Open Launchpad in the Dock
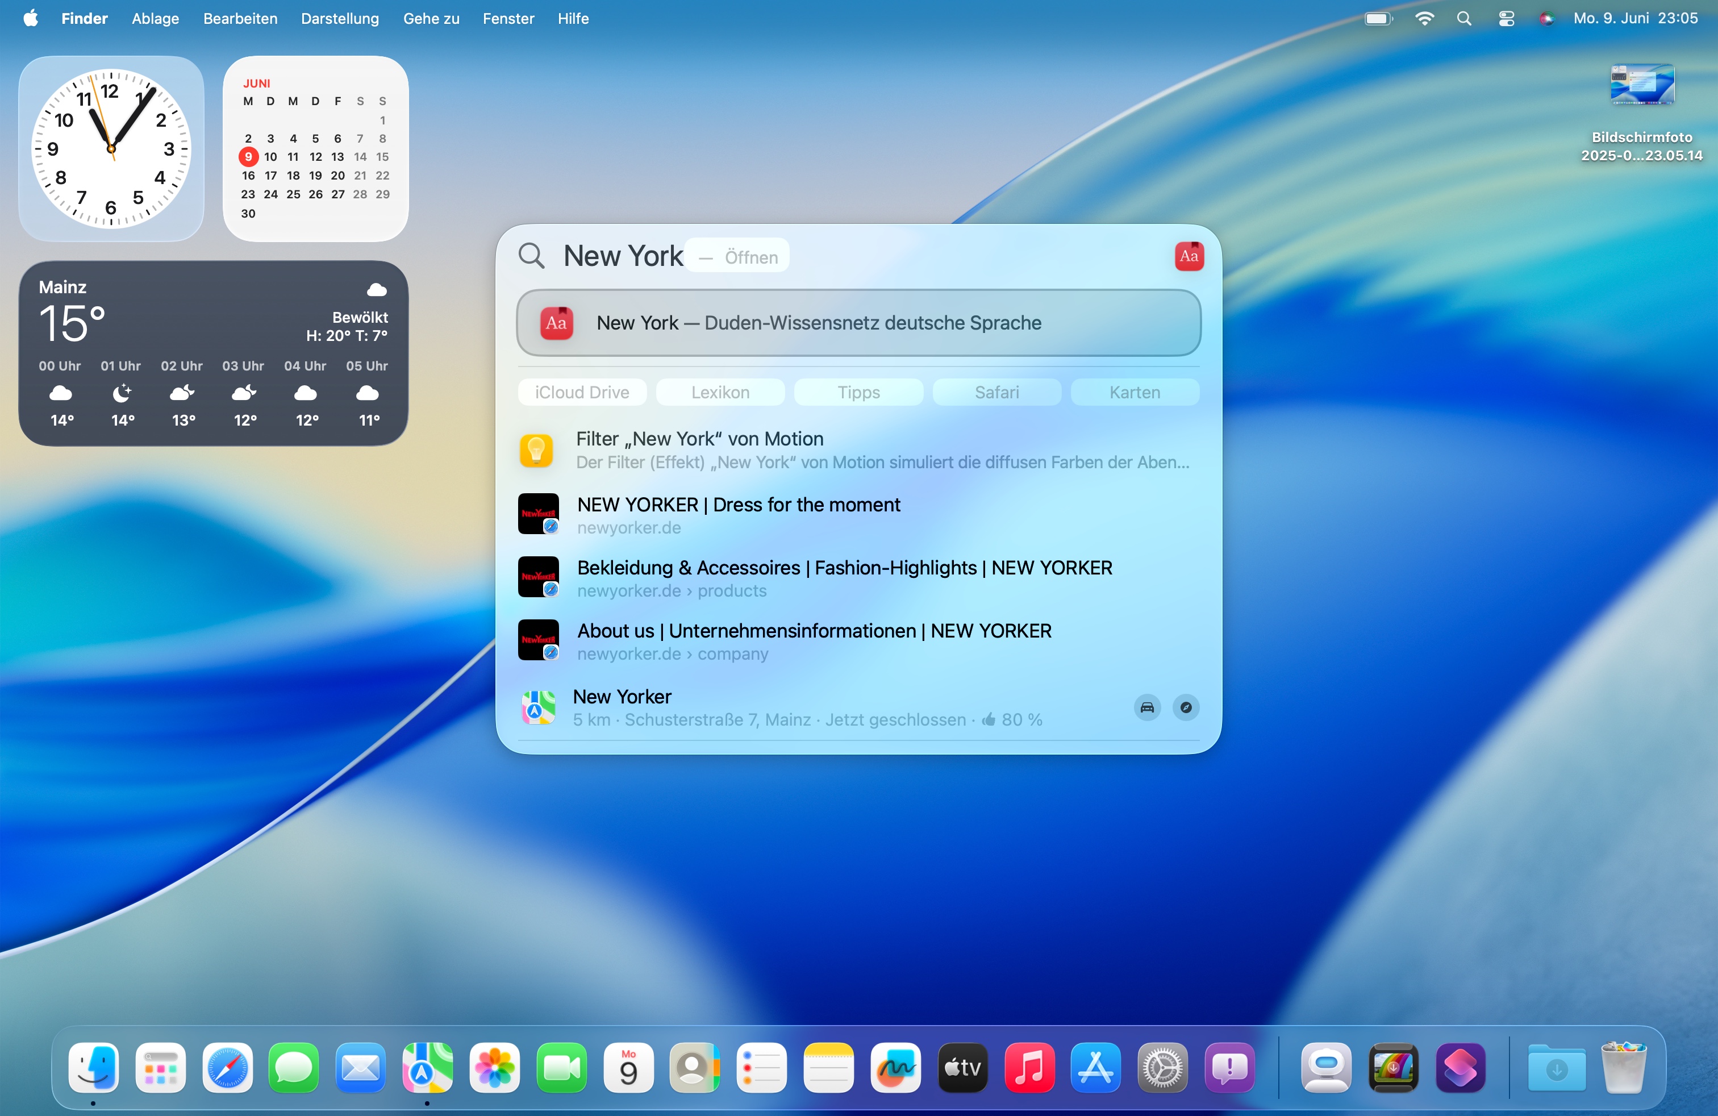The width and height of the screenshot is (1718, 1116). [160, 1067]
